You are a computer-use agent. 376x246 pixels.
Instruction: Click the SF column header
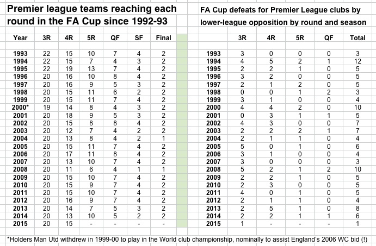[139, 38]
